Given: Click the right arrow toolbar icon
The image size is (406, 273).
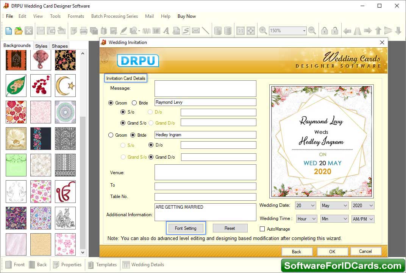Looking at the screenshot, I should pyautogui.click(x=368, y=31).
